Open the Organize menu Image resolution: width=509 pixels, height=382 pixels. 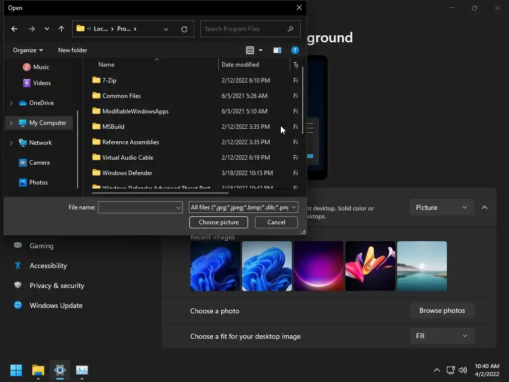point(28,50)
